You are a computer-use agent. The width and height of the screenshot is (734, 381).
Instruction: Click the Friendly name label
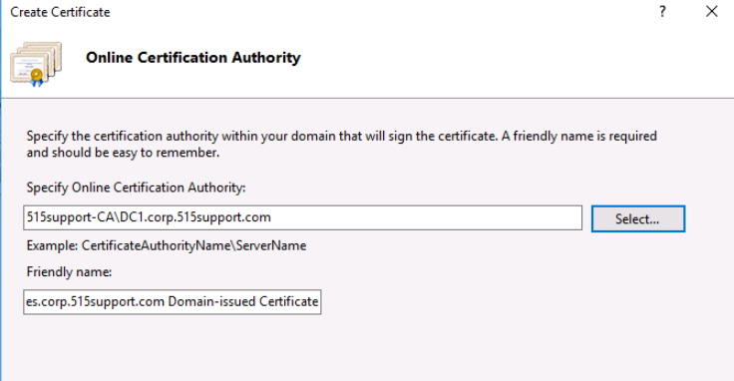pyautogui.click(x=69, y=272)
